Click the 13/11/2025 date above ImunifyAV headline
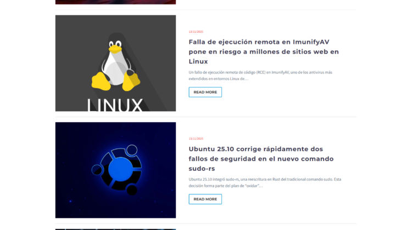 (196, 32)
